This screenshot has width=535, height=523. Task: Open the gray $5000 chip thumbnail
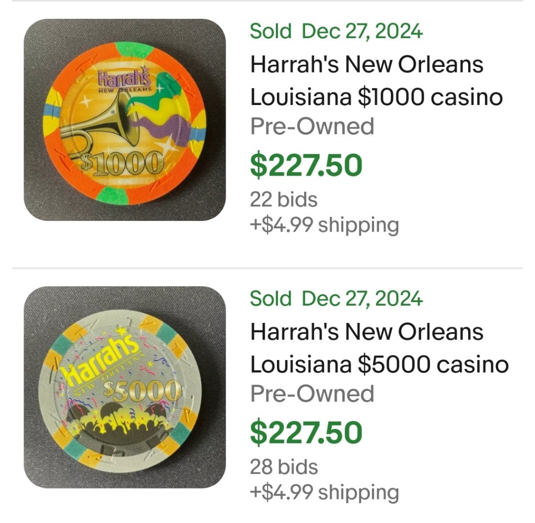coord(125,387)
